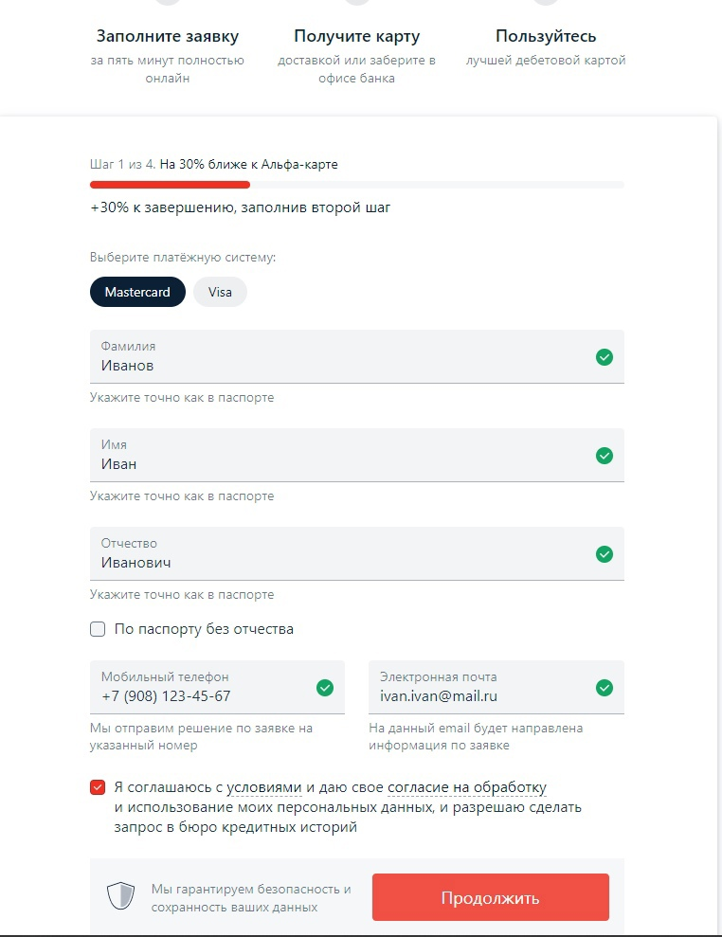Image resolution: width=722 pixels, height=937 pixels.
Task: Select the Visa payment system
Action: point(220,292)
